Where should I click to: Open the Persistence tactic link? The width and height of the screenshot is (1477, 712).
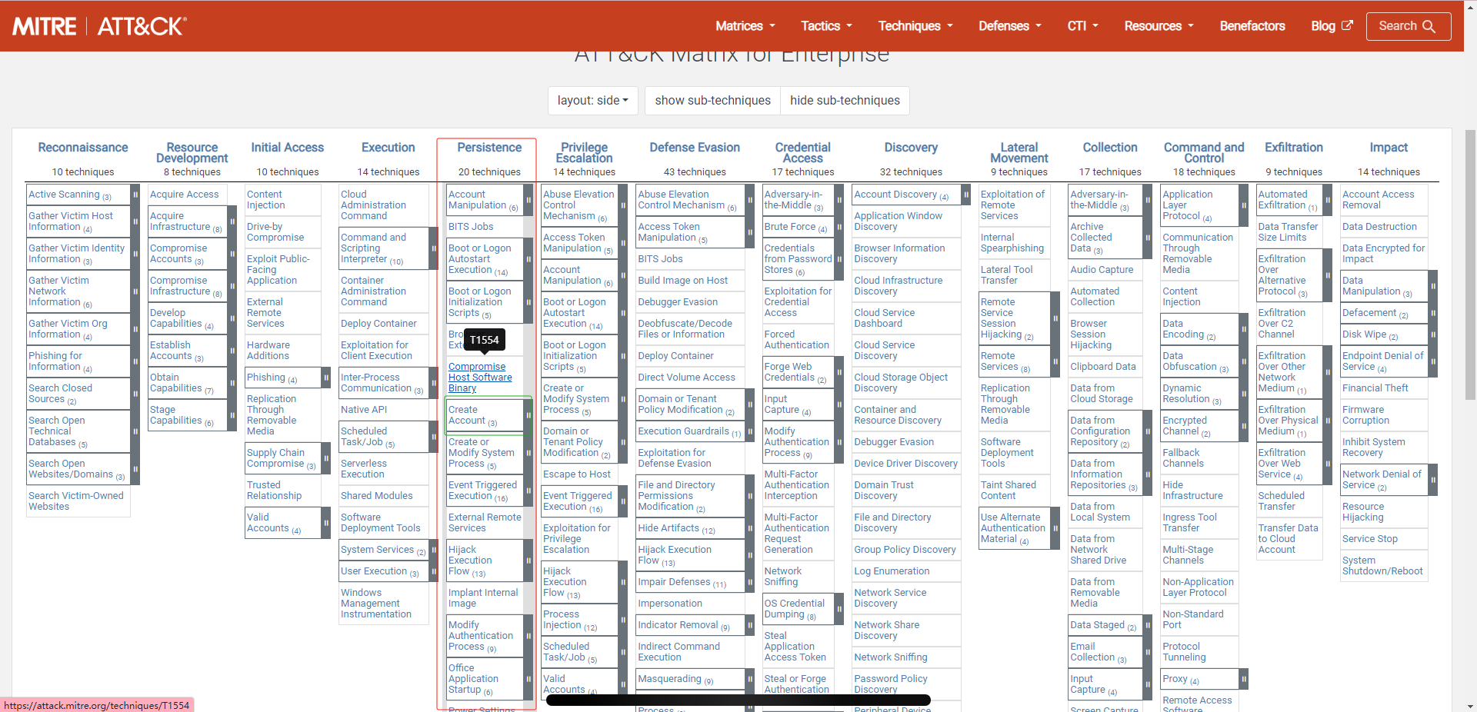(x=489, y=148)
